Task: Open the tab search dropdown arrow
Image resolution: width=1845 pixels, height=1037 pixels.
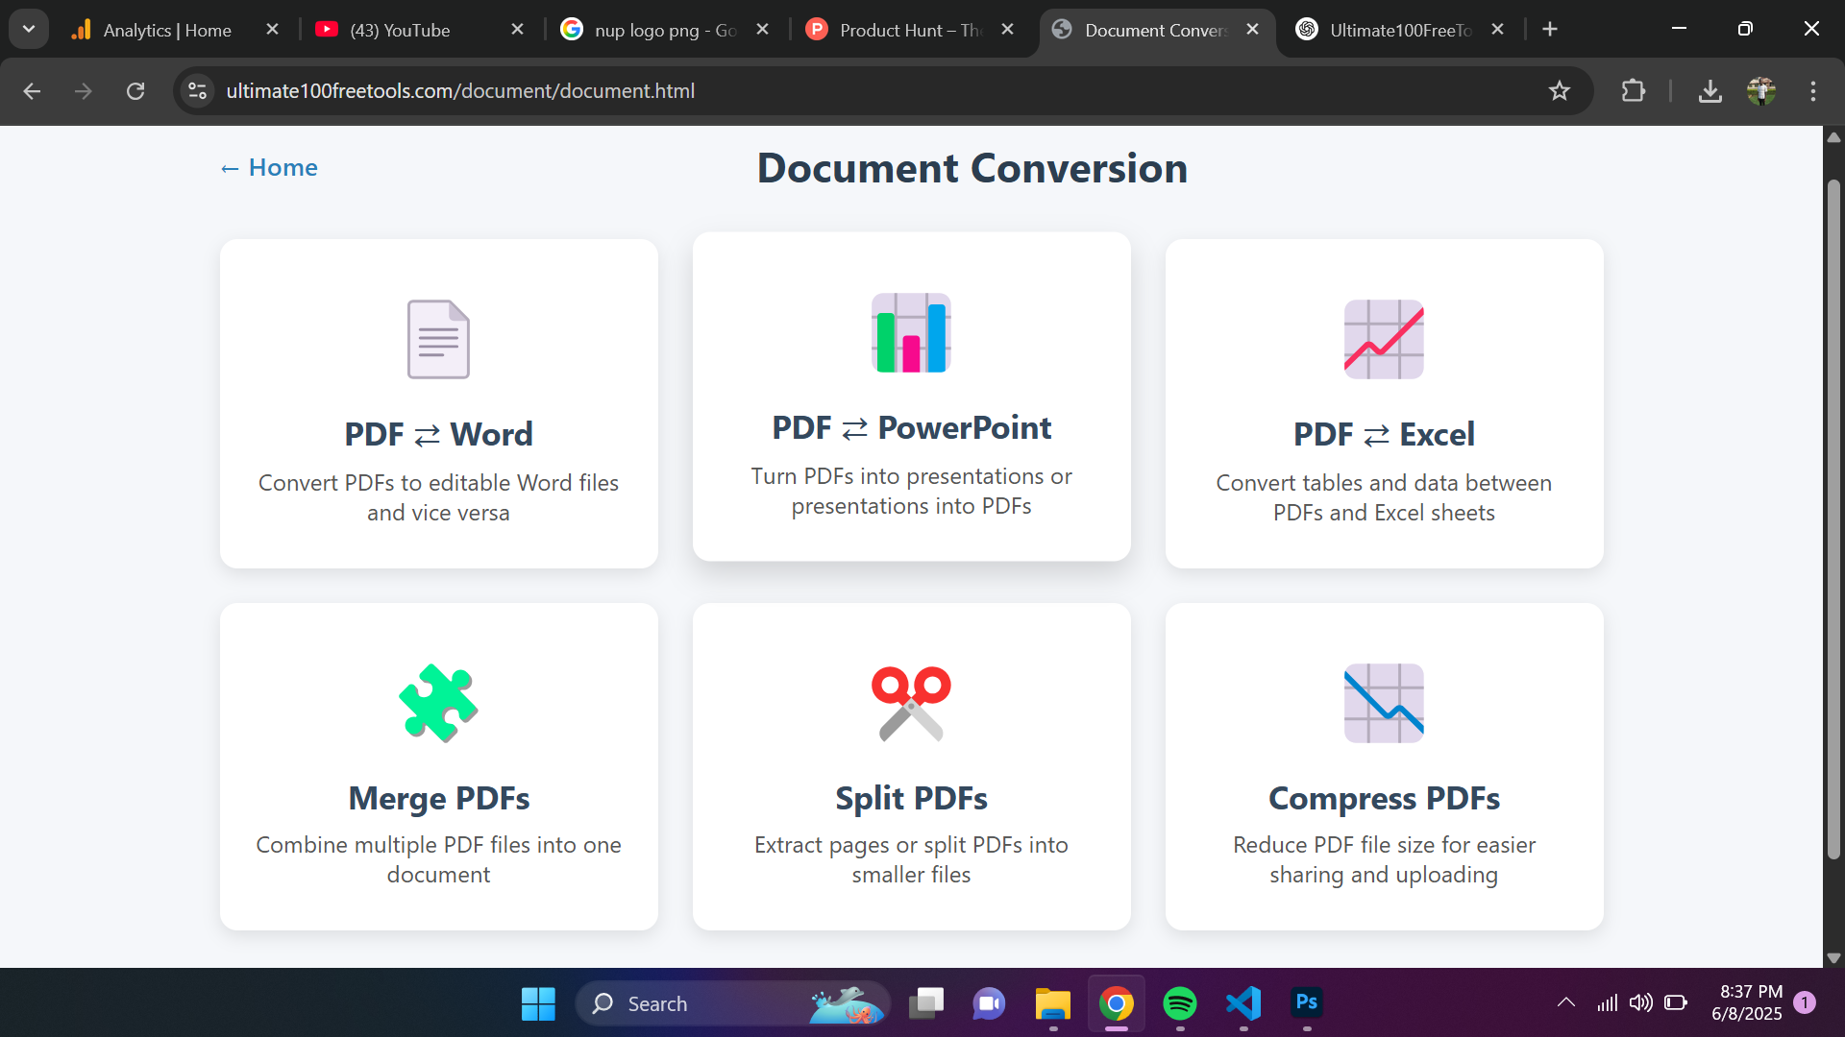Action: click(x=28, y=28)
